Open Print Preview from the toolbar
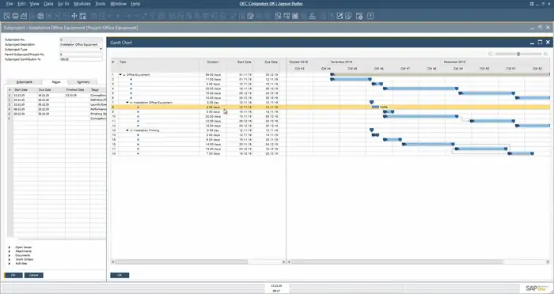 click(x=6, y=16)
